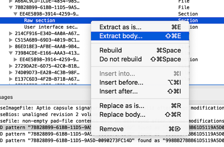224x147 pixels.
Task: Collapse the 7BB28B99-61BB-11D5 file node
Action: tap(11, 7)
